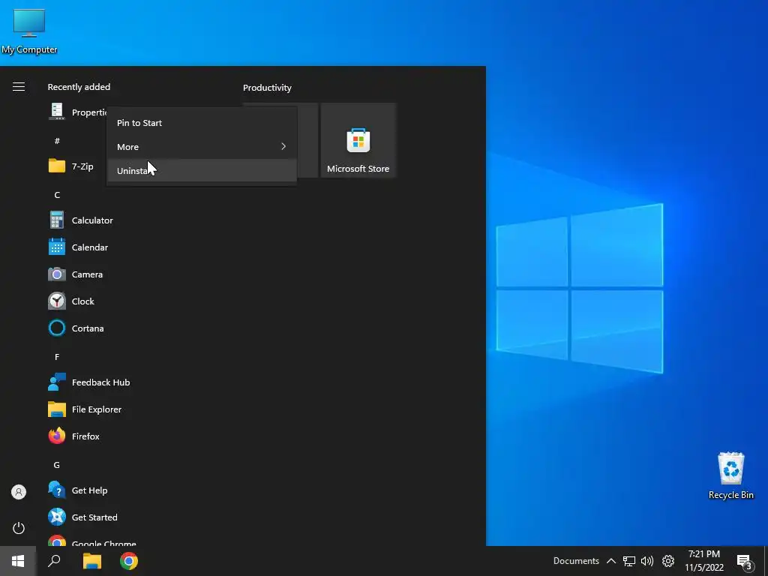Click the taskbar clock showing 7:21 PM

point(703,561)
